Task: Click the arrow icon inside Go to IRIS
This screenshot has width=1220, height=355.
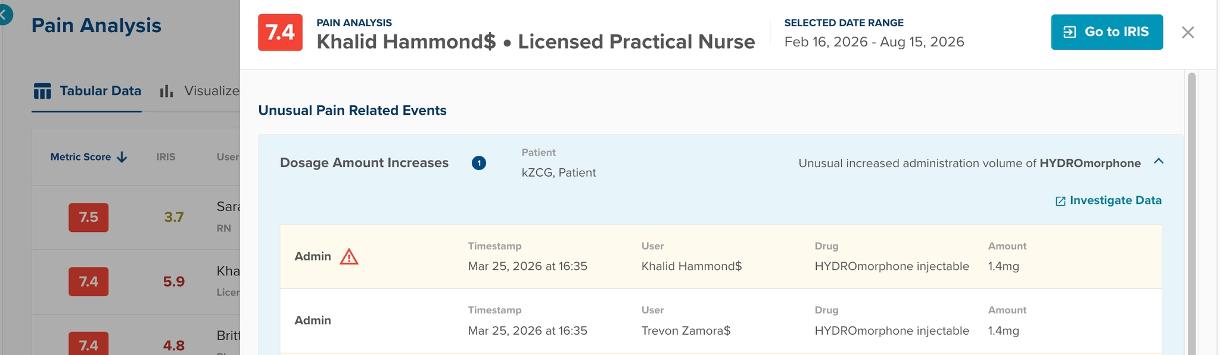Action: [1070, 32]
